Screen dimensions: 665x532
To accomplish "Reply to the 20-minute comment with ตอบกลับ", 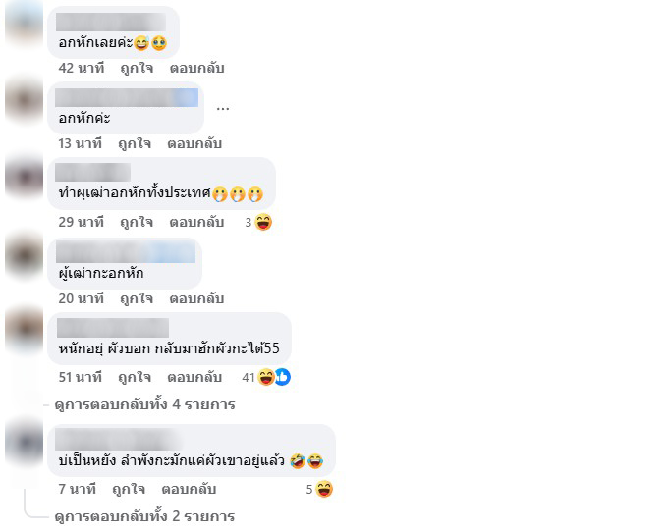I will pos(196,298).
